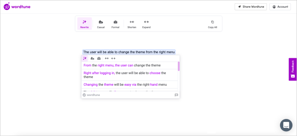Screen dimensions: 297x136
Task: Open the chat support bubble
Action: tap(286, 125)
